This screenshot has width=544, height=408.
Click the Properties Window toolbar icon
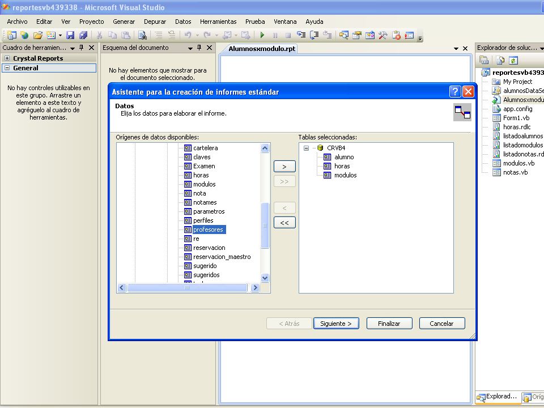(x=356, y=35)
